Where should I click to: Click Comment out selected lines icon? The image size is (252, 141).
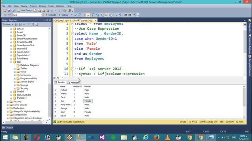116,15
